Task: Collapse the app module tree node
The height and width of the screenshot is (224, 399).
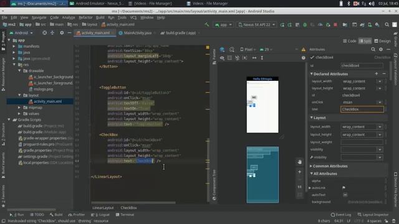Action: tap(9, 40)
